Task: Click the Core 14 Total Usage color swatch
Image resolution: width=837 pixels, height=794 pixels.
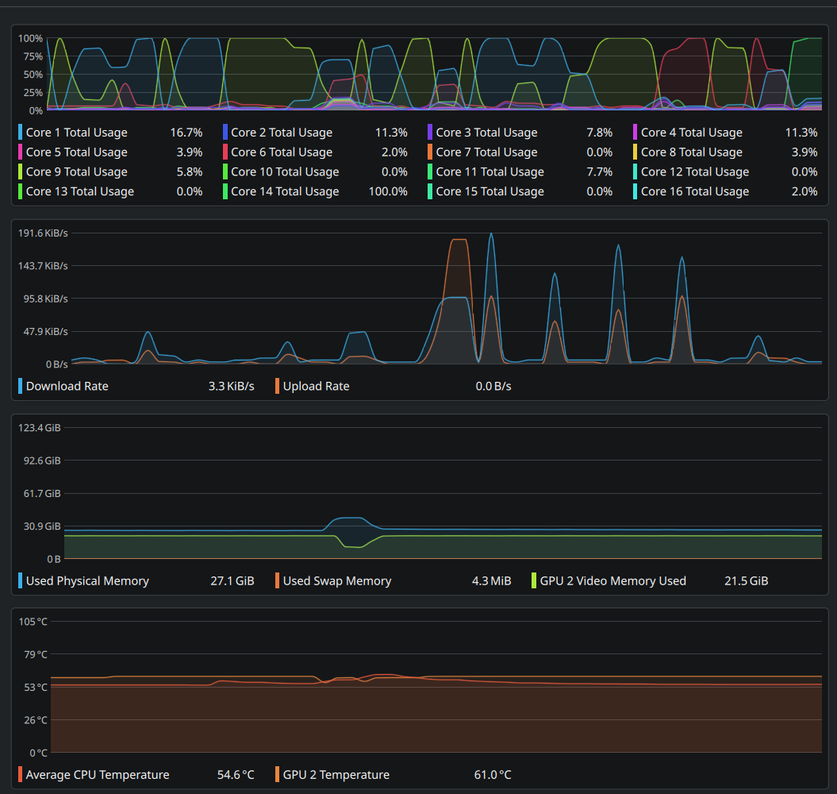Action: 225,191
